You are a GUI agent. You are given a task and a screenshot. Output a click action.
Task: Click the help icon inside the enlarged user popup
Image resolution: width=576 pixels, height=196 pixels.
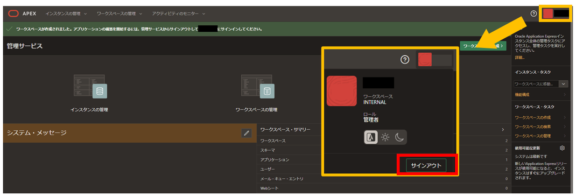405,60
